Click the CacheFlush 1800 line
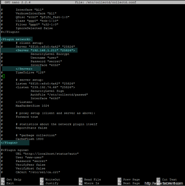 (29, 139)
